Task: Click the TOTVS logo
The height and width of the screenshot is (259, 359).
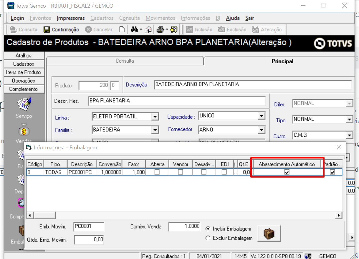Action: coord(333,44)
